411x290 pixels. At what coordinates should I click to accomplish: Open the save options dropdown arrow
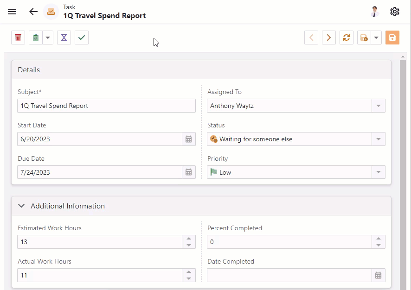(376, 38)
